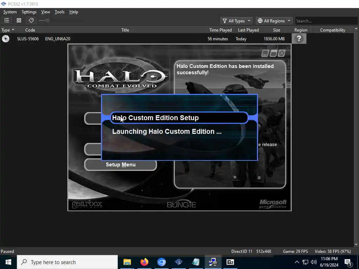Click the Microsoft Game Studios logo

273,204
